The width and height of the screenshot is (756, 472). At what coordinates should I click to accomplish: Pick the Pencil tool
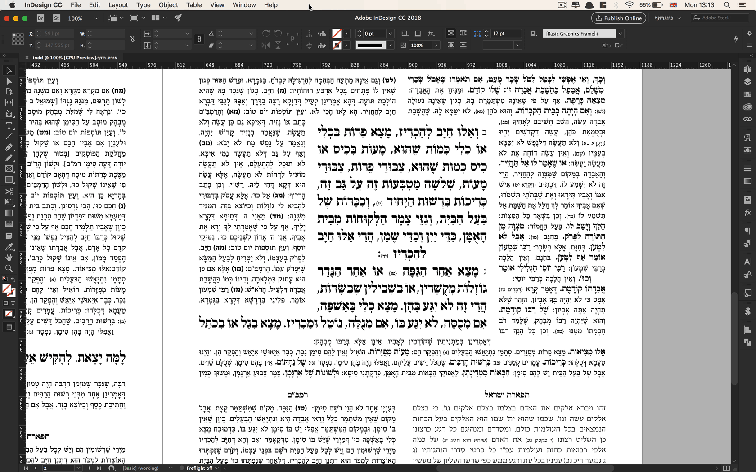coord(9,158)
